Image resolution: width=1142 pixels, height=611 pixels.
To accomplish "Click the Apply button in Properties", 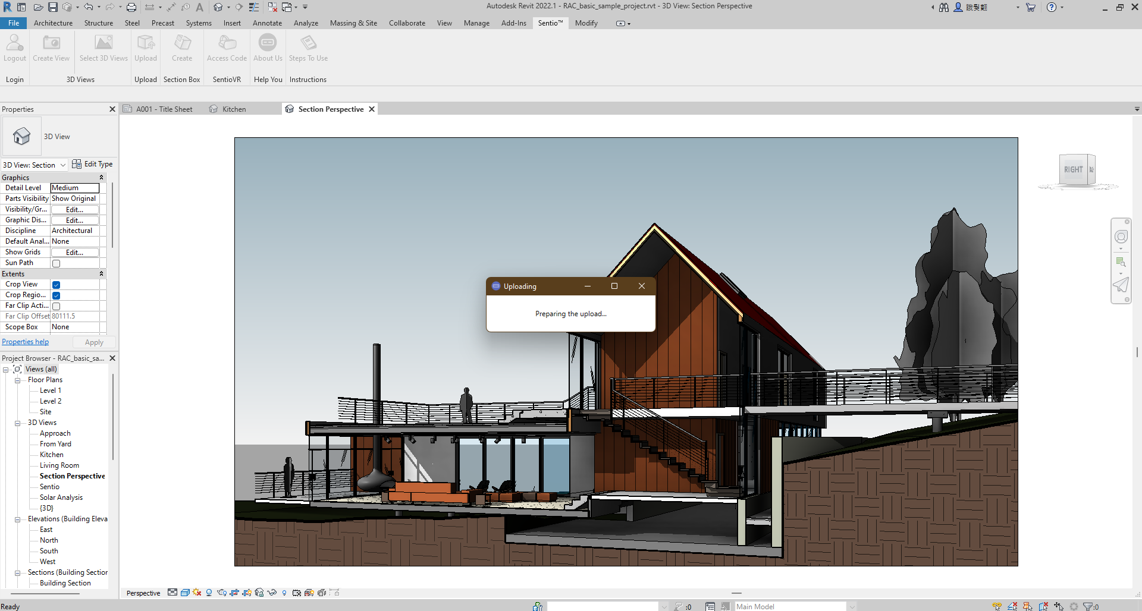I will pyautogui.click(x=94, y=342).
